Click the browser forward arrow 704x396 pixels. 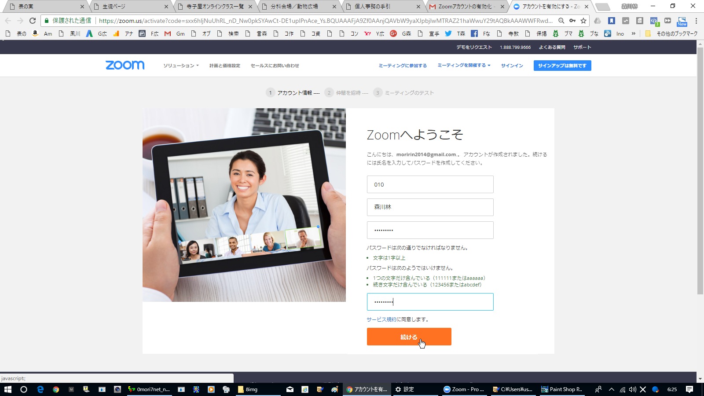(x=20, y=20)
